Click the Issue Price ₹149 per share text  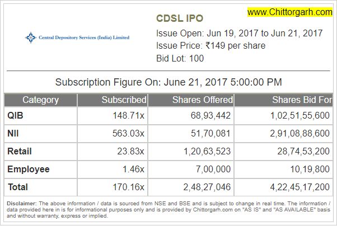210,46
